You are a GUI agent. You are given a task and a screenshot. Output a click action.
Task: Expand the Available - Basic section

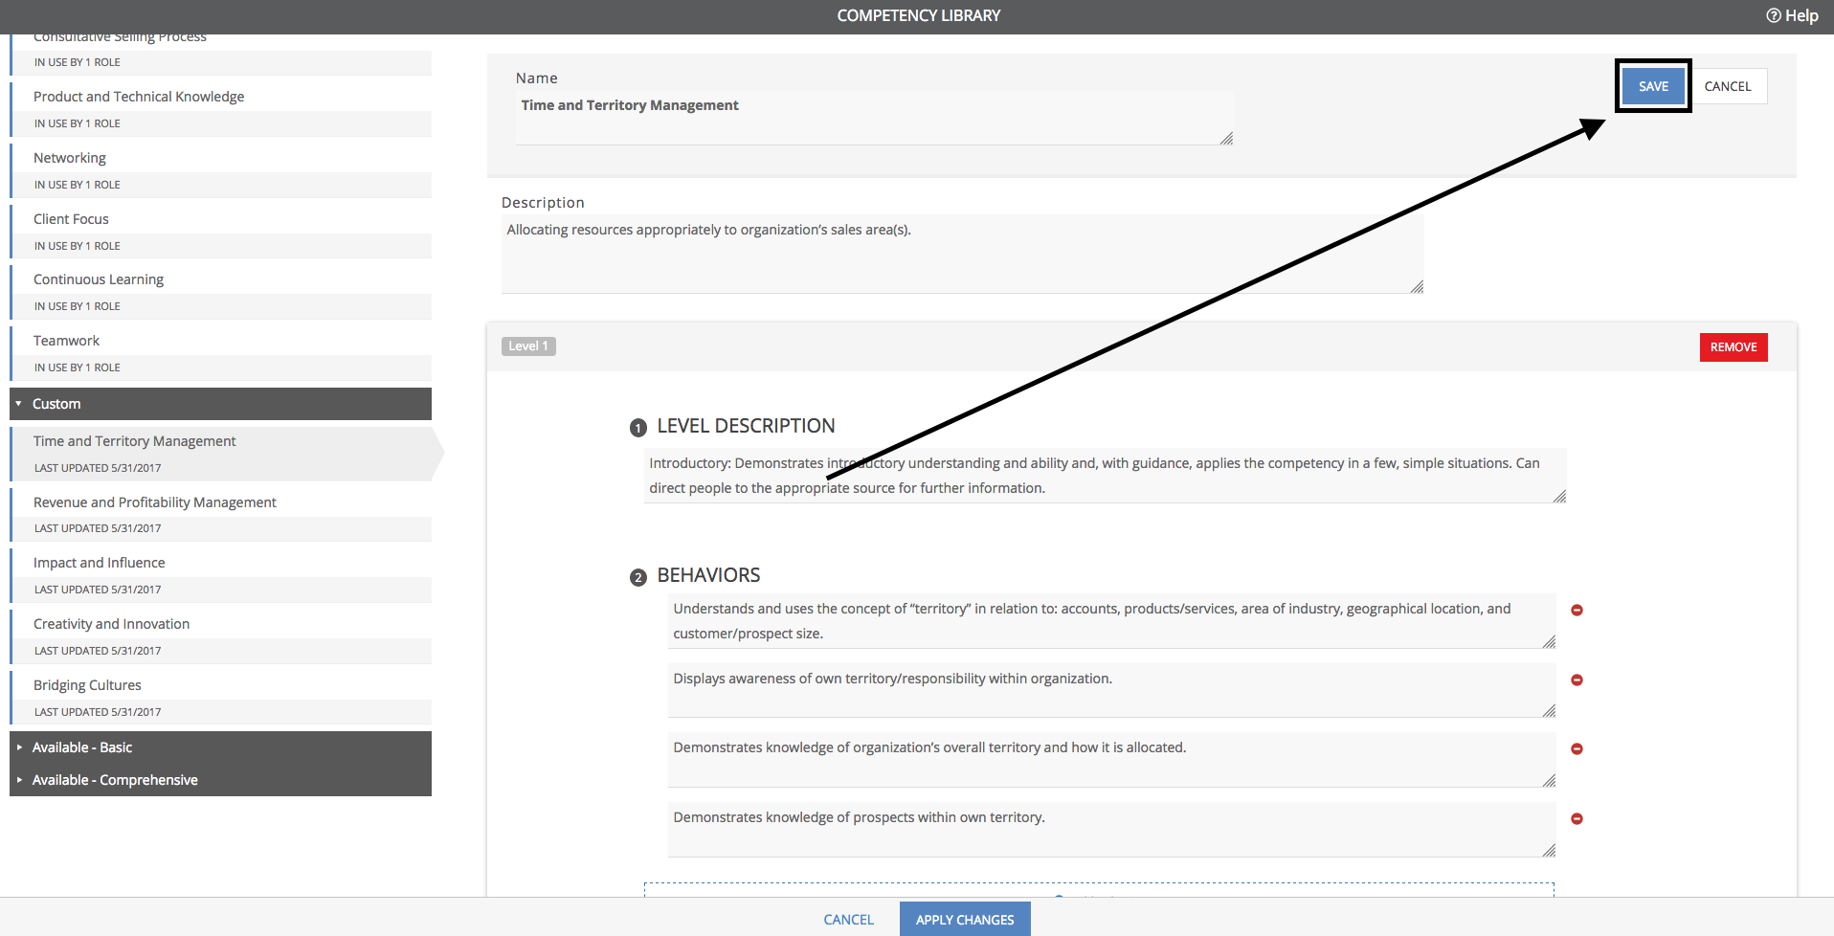click(220, 747)
